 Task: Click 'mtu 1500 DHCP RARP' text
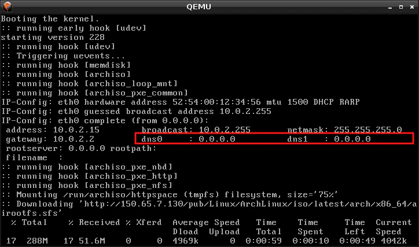[x=313, y=102]
